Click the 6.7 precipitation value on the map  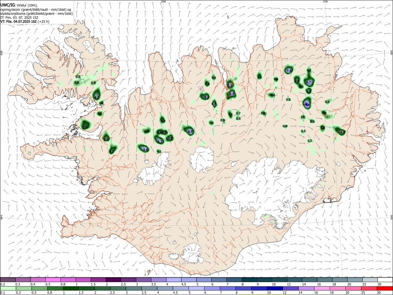309,82
